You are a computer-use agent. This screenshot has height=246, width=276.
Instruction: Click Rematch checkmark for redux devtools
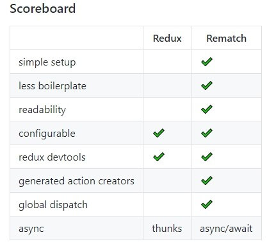207,157
